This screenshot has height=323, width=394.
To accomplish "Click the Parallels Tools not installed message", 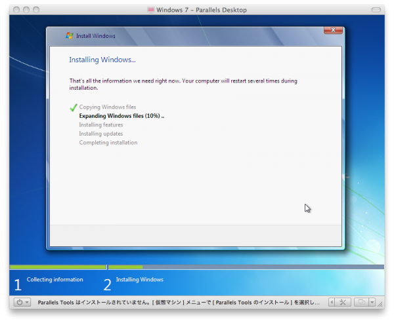I will coord(179,303).
